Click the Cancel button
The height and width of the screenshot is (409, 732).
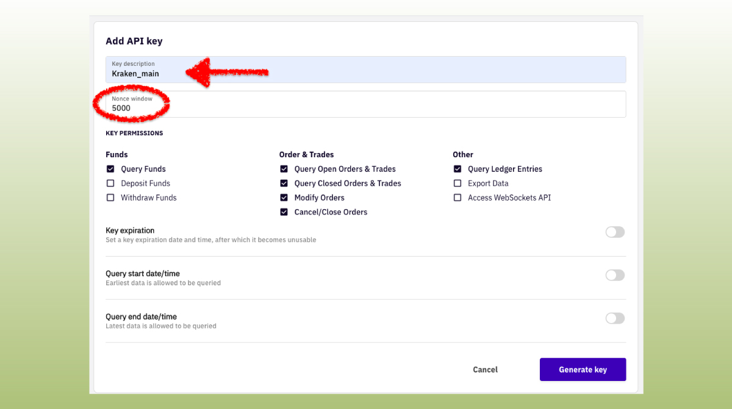pyautogui.click(x=485, y=369)
